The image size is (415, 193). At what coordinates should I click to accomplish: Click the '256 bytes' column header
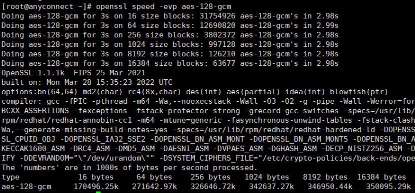pyautogui.click(x=210, y=177)
